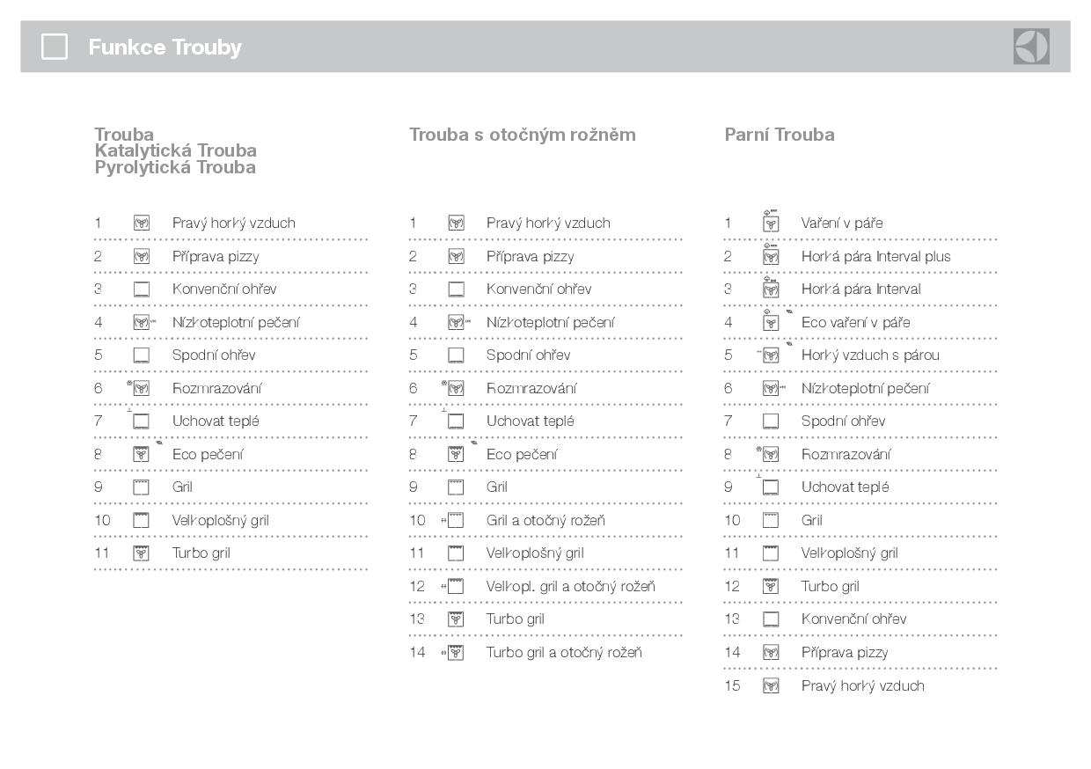1091x769 pixels.
Task: Click the Katalytická Trouba heading
Action: click(175, 150)
